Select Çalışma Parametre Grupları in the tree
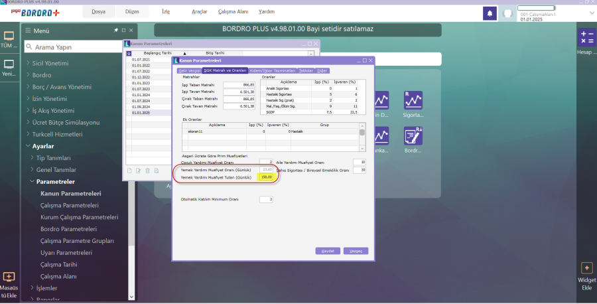 tap(78, 241)
